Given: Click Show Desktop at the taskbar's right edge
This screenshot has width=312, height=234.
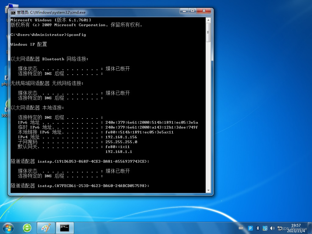Looking at the screenshot, I should pyautogui.click(x=310, y=228).
